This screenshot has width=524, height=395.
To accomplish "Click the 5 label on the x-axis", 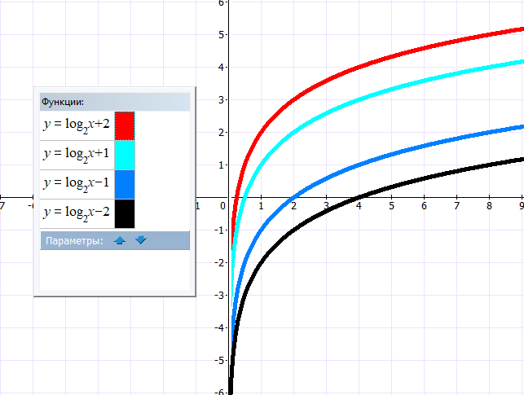I will (391, 206).
